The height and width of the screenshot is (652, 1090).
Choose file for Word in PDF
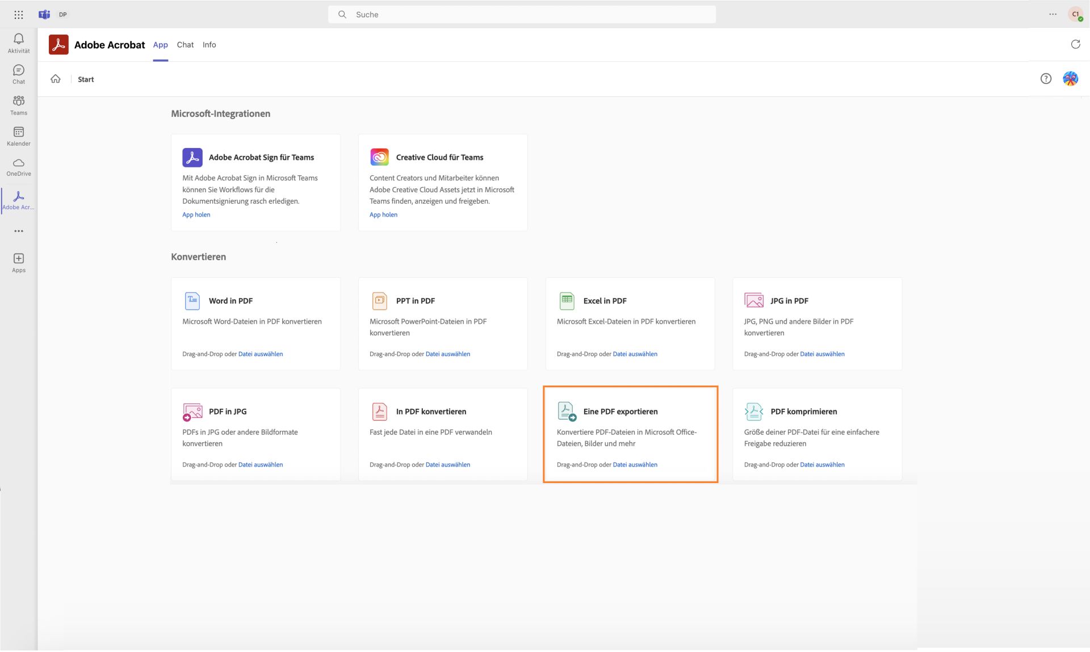tap(261, 354)
